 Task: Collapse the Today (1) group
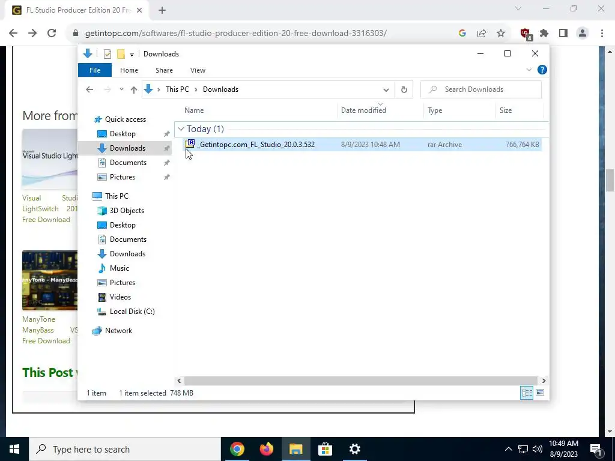(x=181, y=129)
